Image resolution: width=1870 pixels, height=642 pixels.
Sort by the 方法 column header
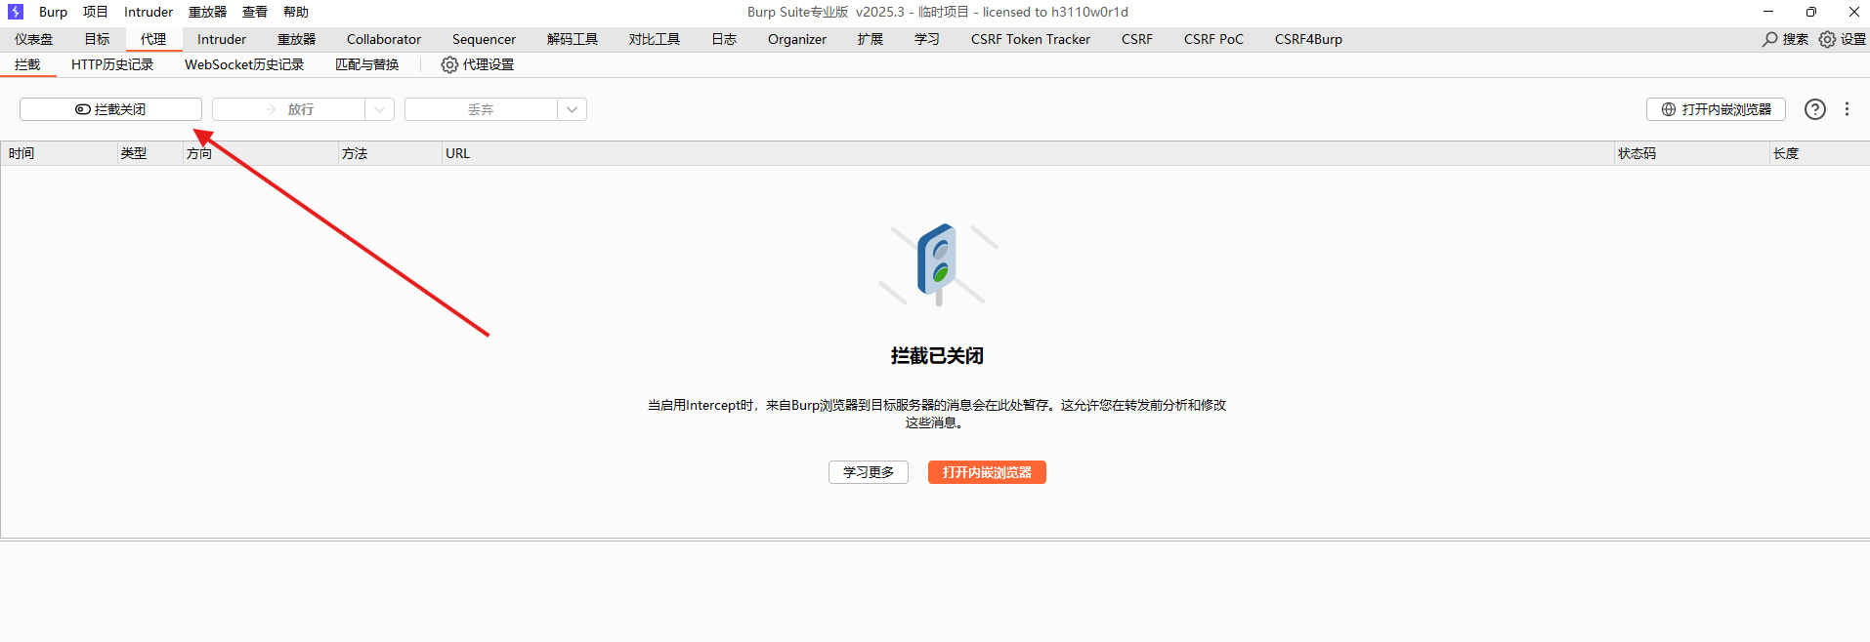[389, 153]
